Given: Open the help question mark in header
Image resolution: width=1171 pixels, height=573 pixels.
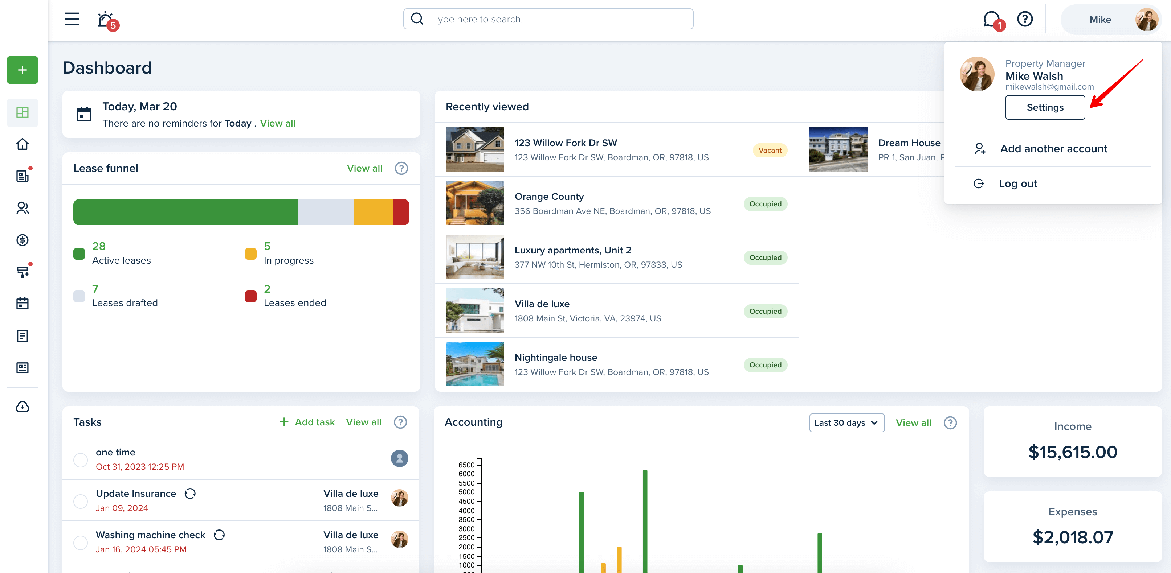Looking at the screenshot, I should pos(1025,19).
